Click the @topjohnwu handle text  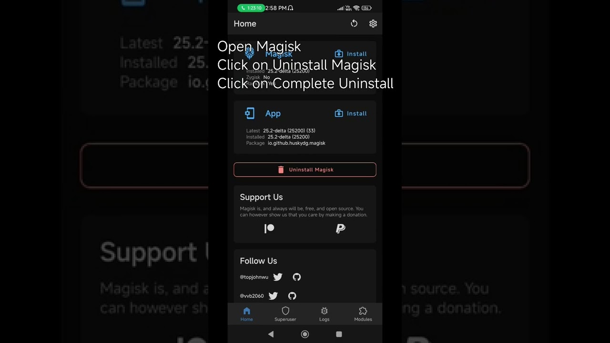(254, 277)
